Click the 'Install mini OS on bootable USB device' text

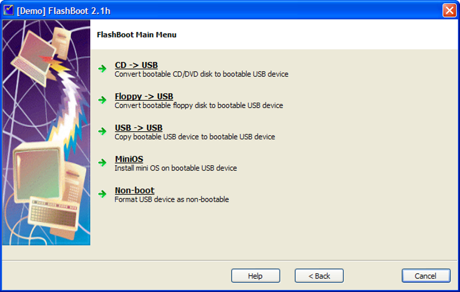tap(176, 168)
